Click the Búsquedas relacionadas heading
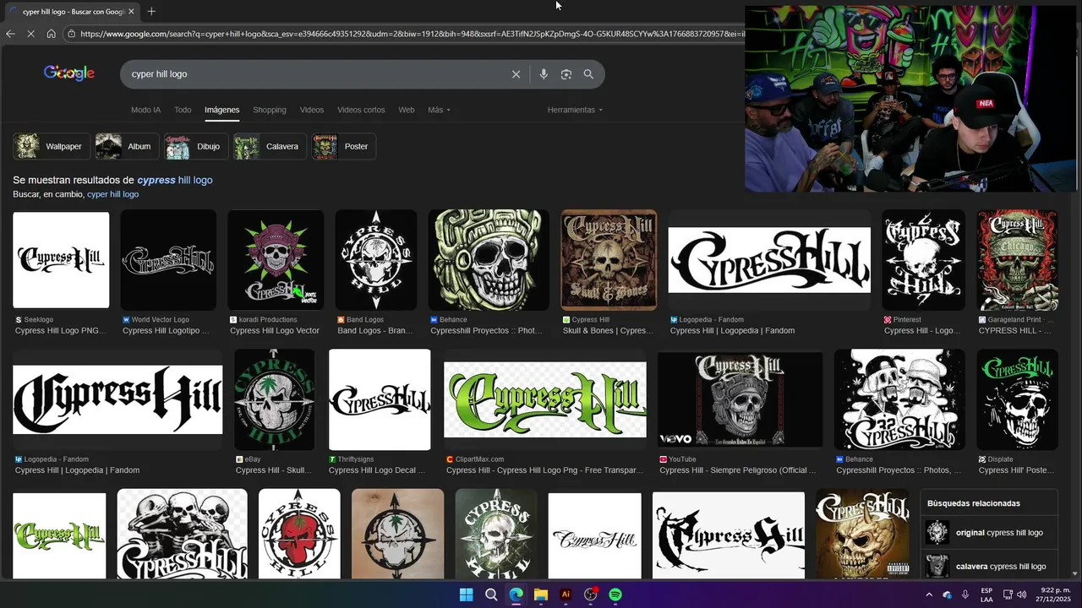This screenshot has width=1082, height=608. pos(973,503)
